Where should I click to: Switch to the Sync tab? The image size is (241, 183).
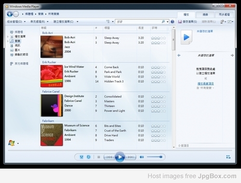point(224,15)
